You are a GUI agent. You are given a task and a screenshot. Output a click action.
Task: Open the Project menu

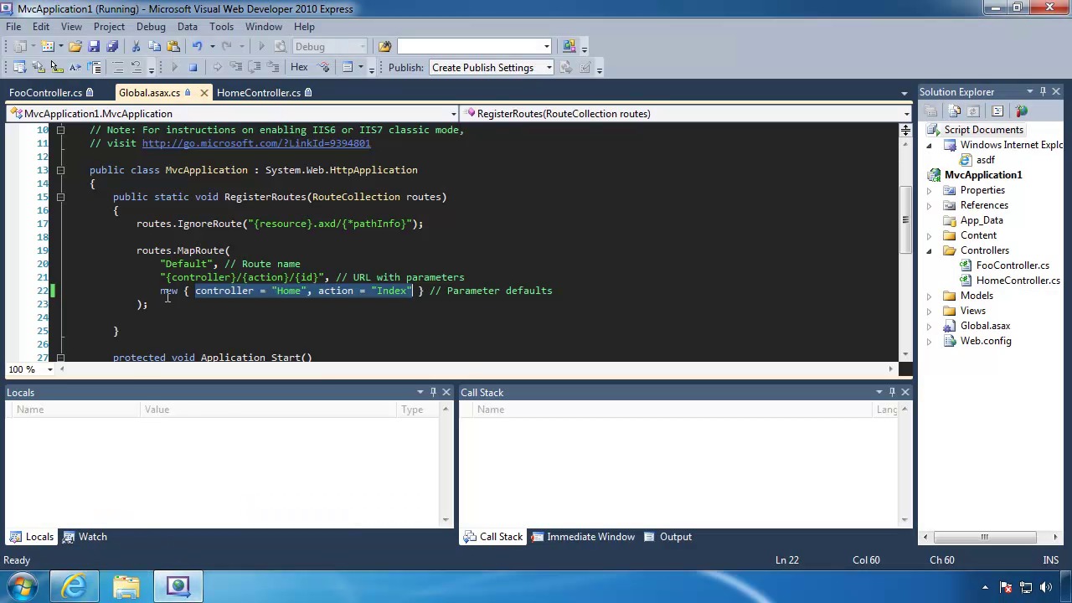tap(109, 27)
